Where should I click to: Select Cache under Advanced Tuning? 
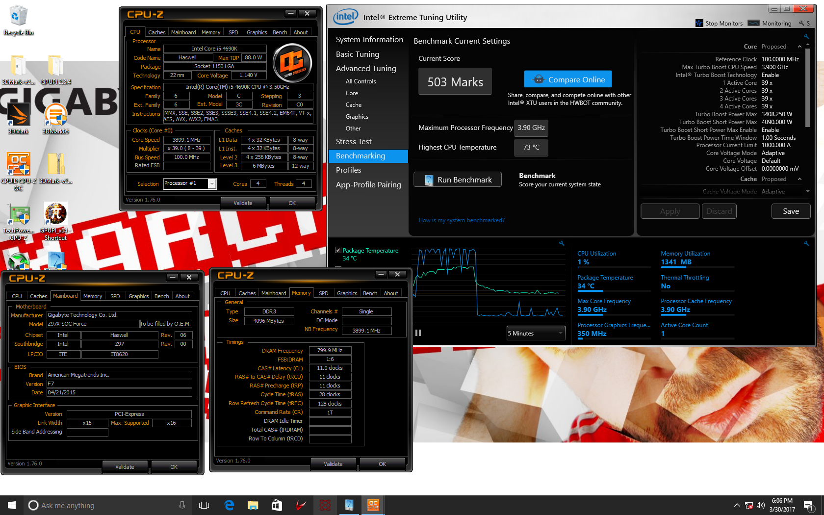click(x=354, y=105)
